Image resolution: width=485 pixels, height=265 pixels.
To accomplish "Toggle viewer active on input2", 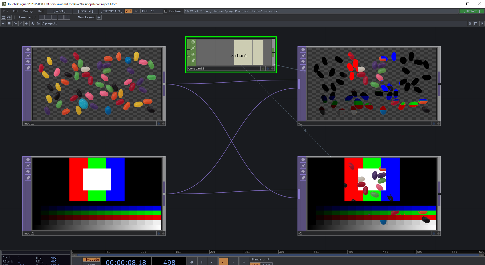I will click(28, 160).
